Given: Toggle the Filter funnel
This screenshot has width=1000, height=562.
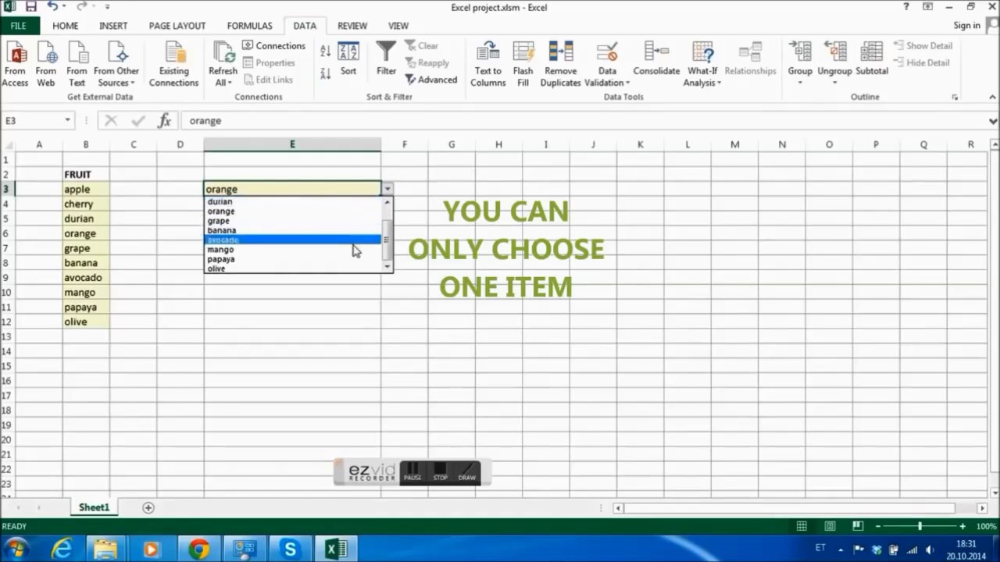Looking at the screenshot, I should 386,59.
